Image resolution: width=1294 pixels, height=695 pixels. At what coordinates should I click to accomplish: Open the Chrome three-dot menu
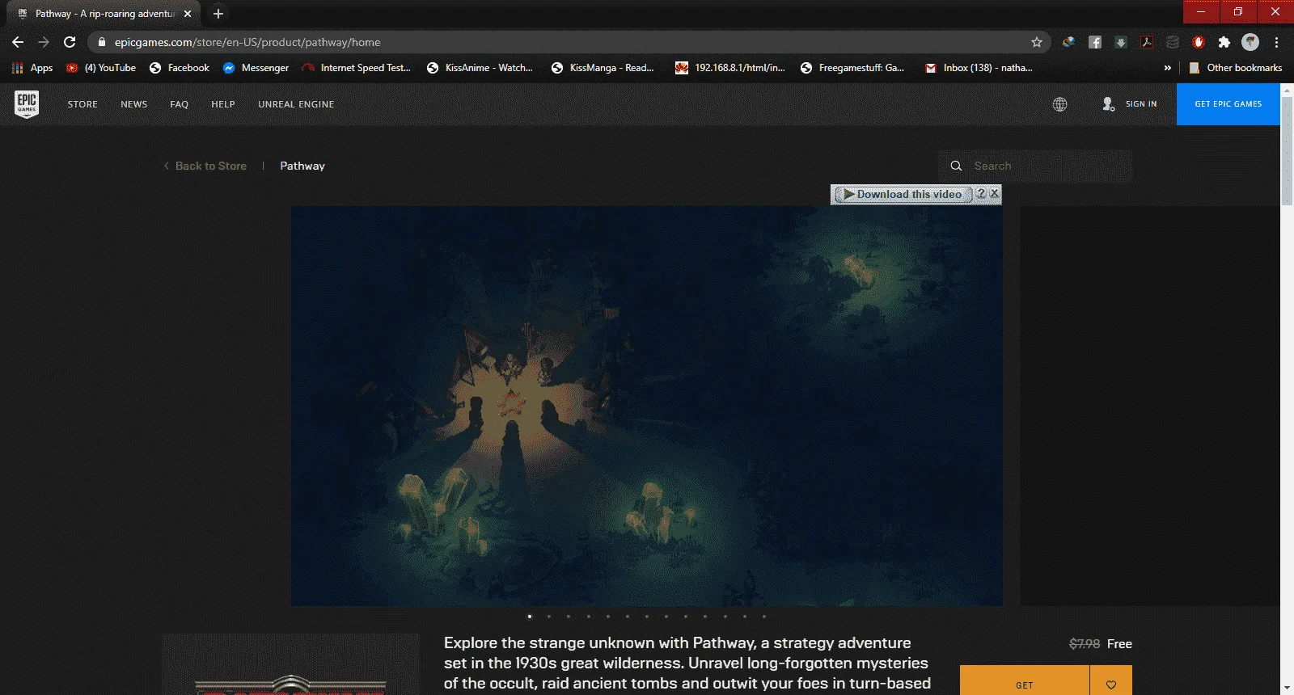(x=1277, y=42)
